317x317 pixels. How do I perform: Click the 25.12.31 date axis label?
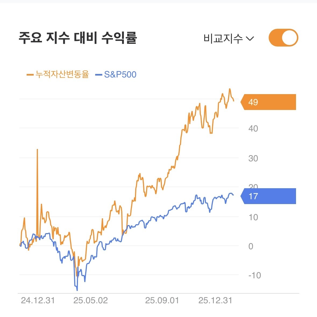pyautogui.click(x=215, y=300)
